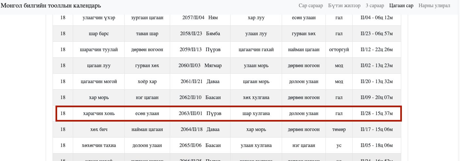This screenshot has width=460, height=161.
Task: Click the cell хөх хулгана
Action: 256,97
